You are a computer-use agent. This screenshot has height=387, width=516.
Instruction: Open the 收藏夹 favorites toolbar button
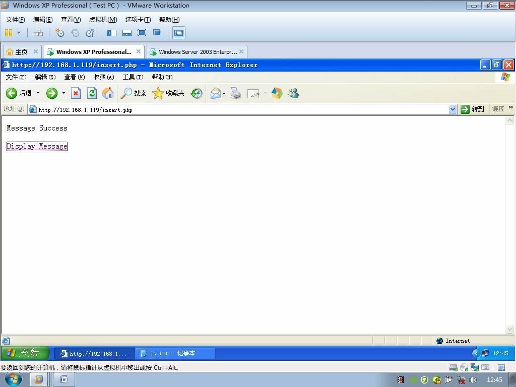[x=168, y=93]
